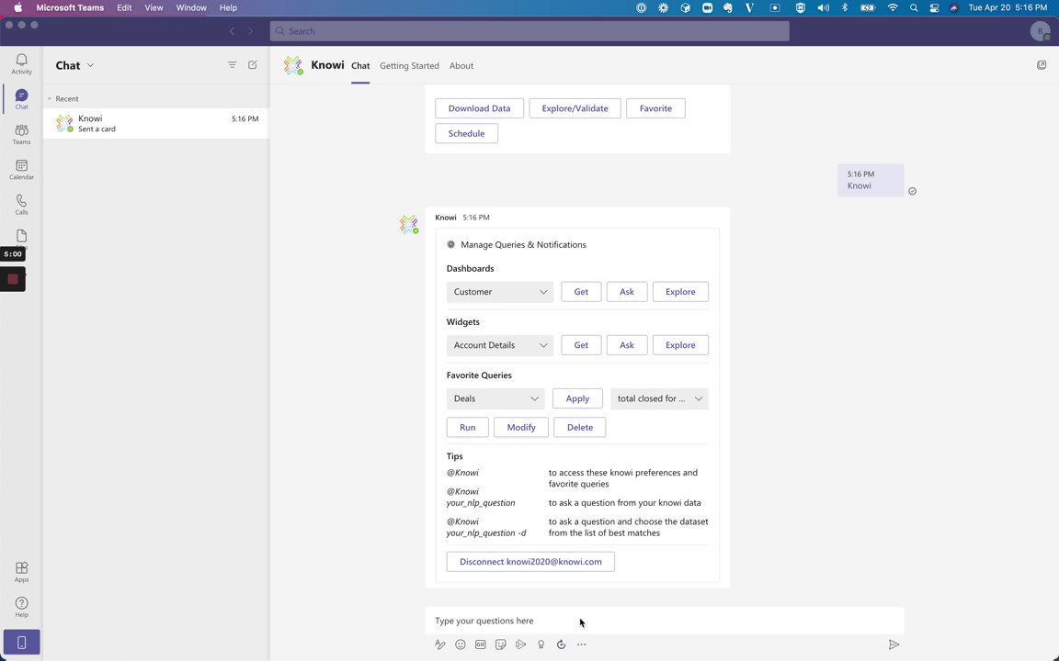The width and height of the screenshot is (1059, 661).
Task: Select the Chat tab of Knowi
Action: (x=360, y=65)
